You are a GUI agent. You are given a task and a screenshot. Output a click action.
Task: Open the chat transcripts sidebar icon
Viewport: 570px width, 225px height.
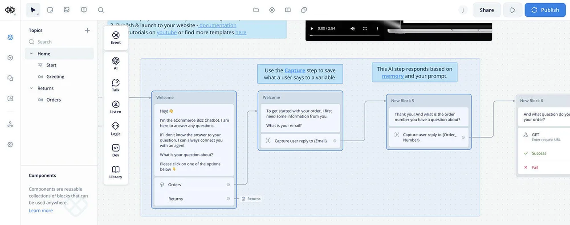[10, 78]
